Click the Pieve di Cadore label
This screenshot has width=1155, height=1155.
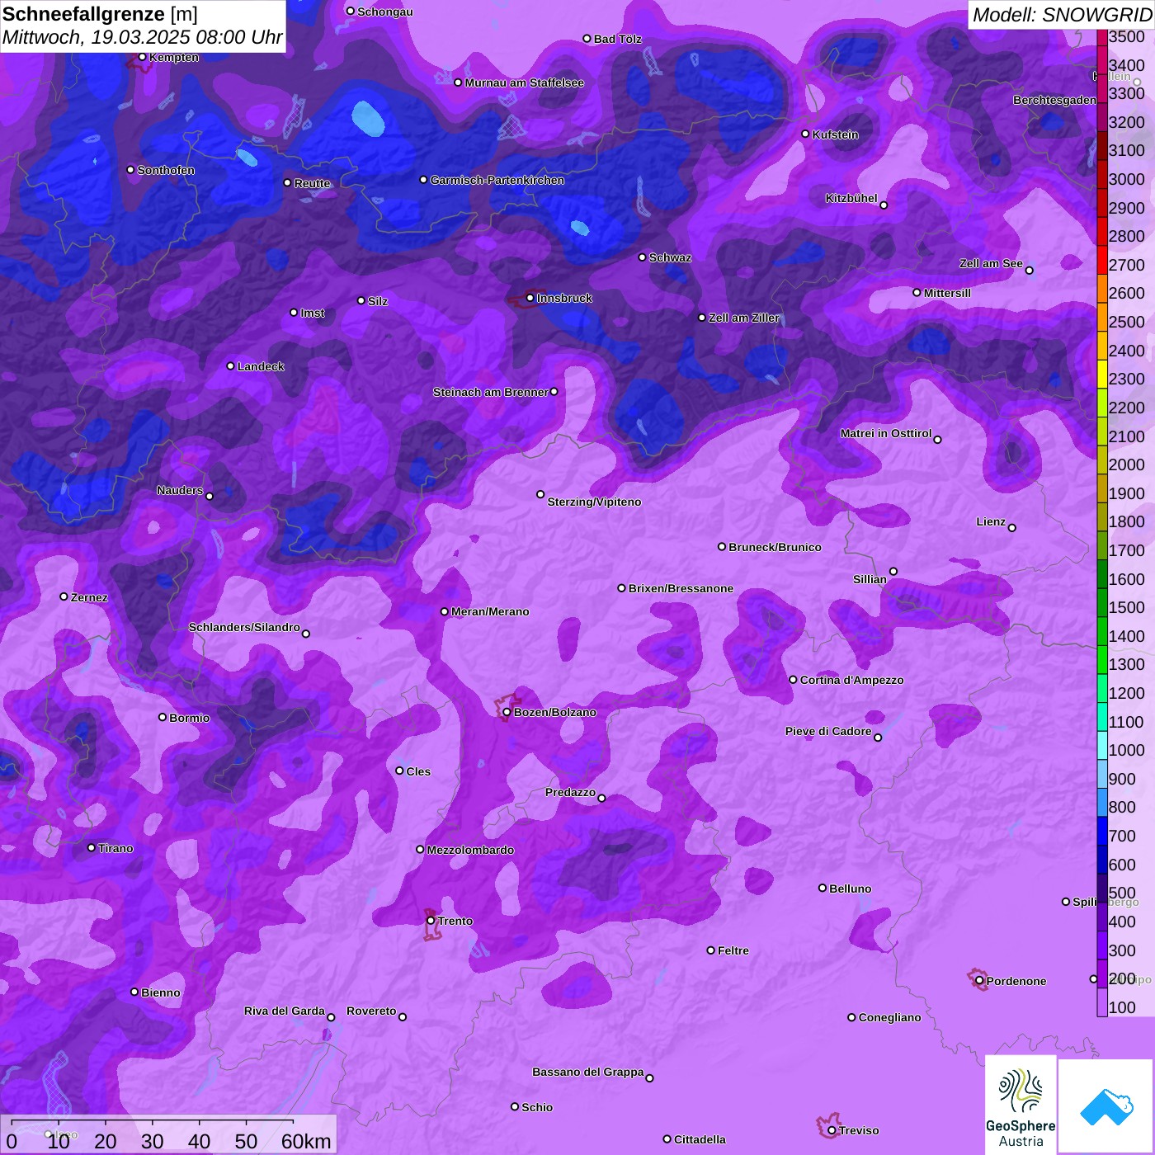pyautogui.click(x=828, y=731)
